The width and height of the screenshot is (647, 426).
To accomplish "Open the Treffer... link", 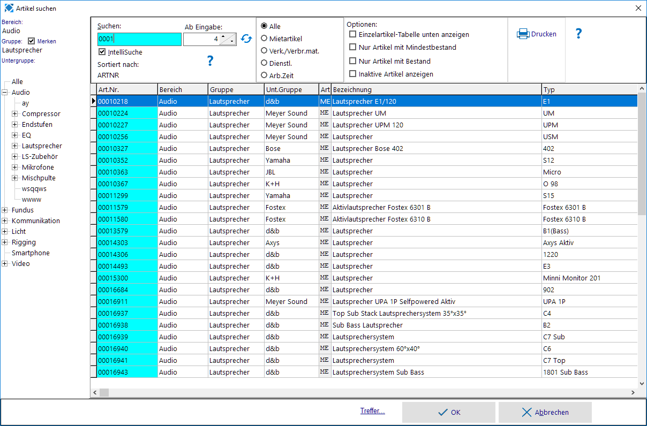I will (x=372, y=411).
